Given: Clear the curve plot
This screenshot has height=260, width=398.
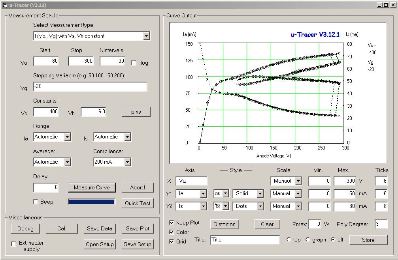Looking at the screenshot, I should coord(267,224).
